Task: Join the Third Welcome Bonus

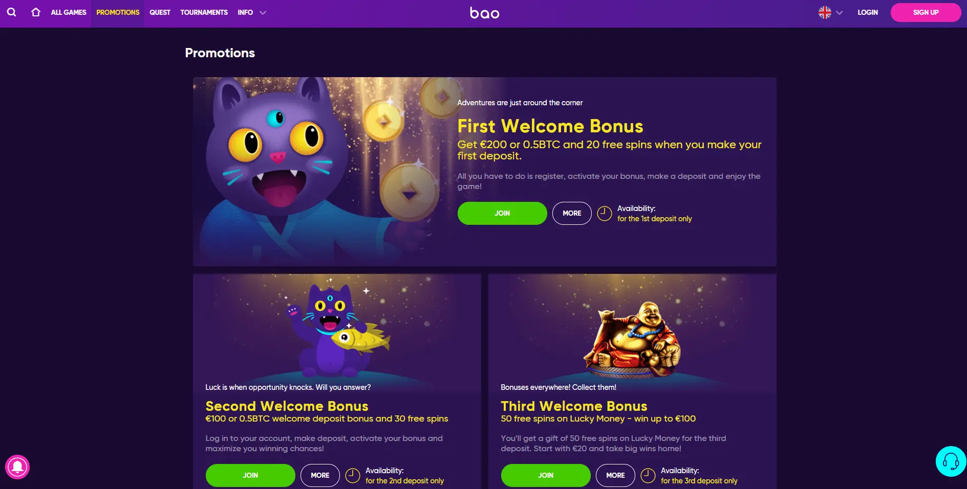Action: [545, 476]
